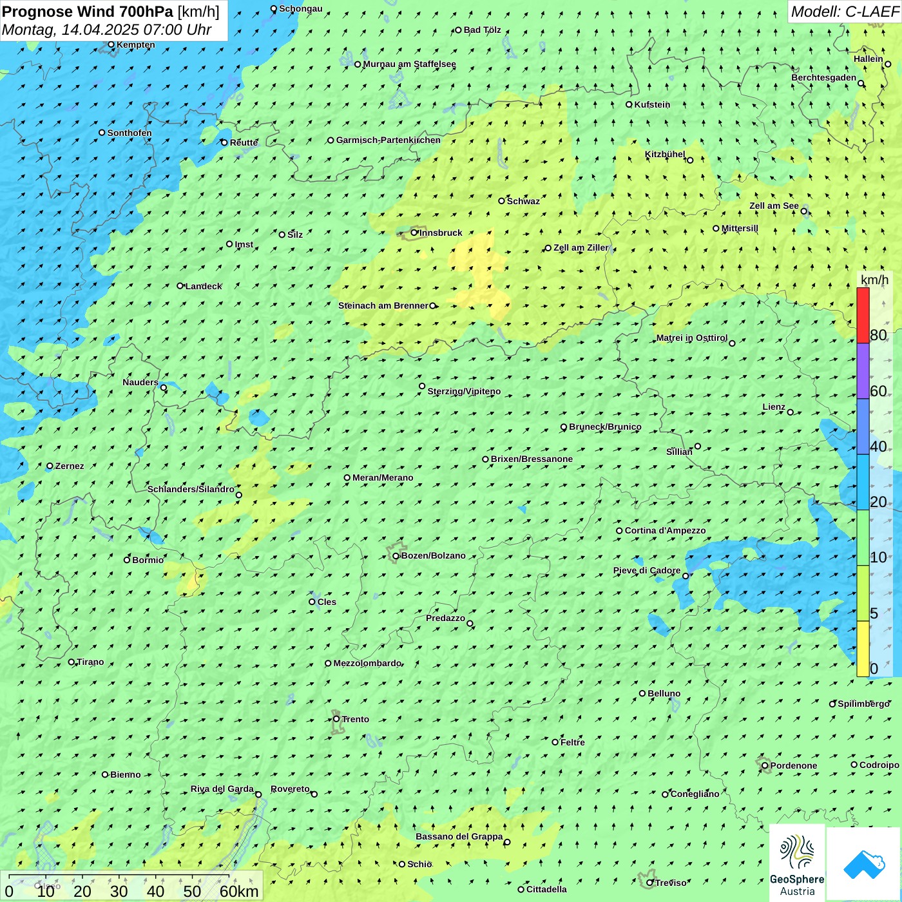Click the 'Modell: C-LAEF' label
This screenshot has width=902, height=902.
pos(844,12)
